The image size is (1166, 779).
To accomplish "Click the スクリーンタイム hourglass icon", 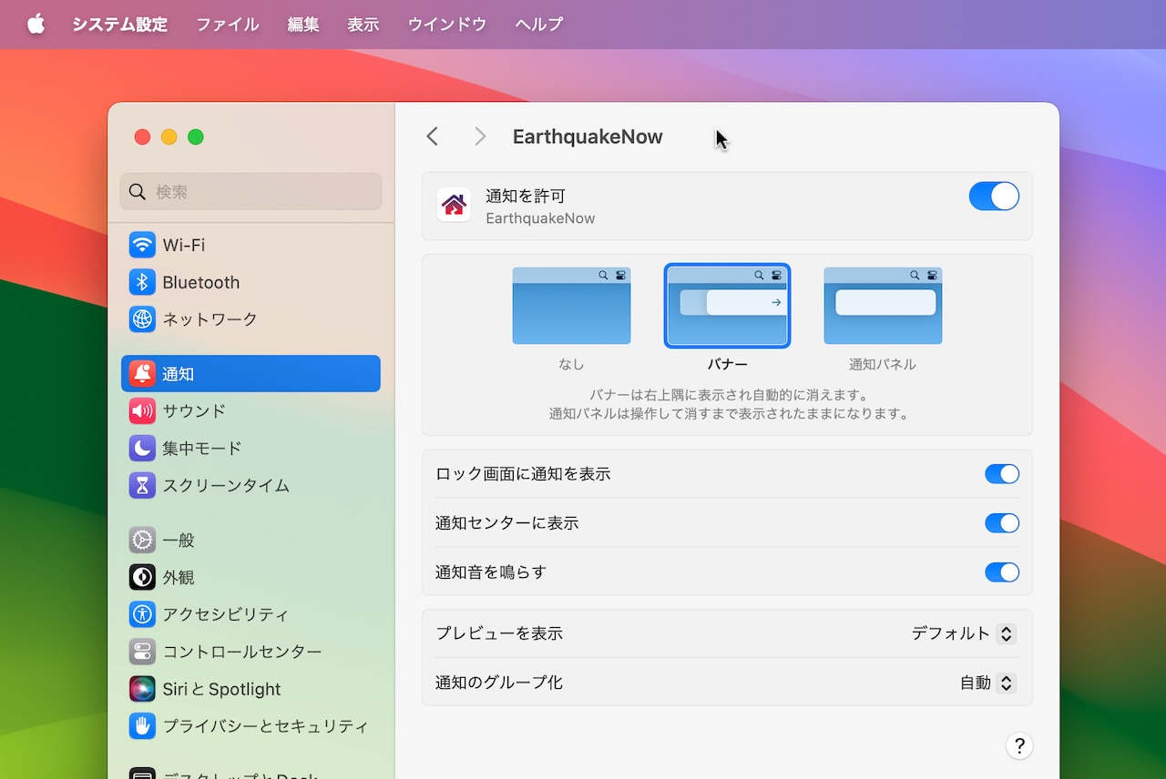I will click(x=142, y=486).
